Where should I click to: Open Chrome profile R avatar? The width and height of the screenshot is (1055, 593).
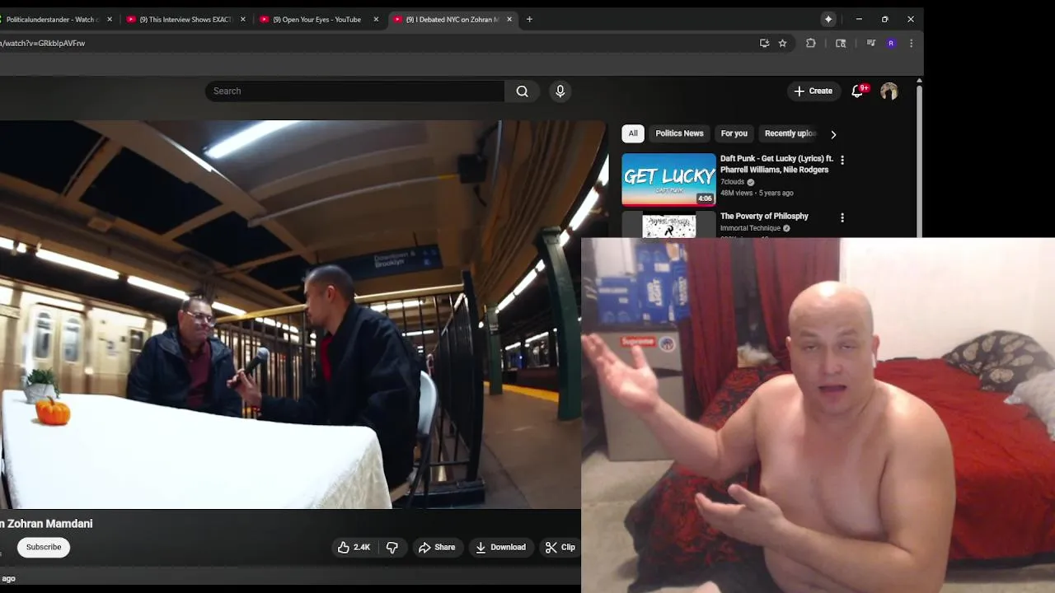(x=891, y=43)
